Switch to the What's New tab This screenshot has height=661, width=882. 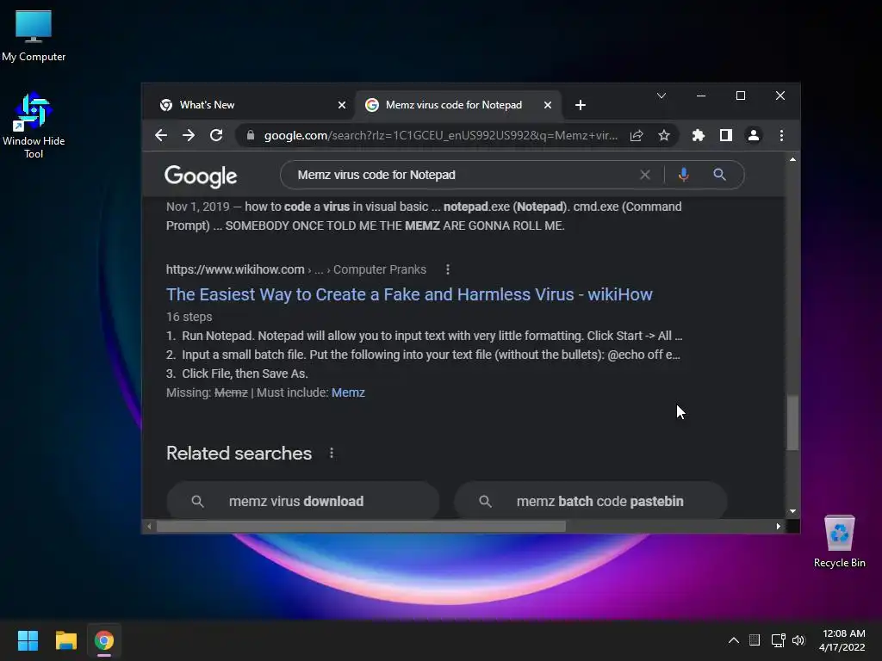click(249, 105)
